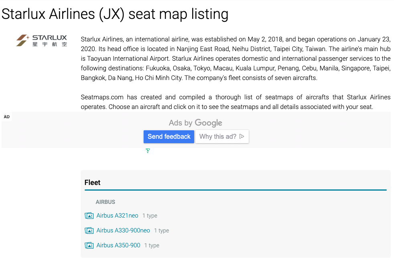Click the Ads by Google text

click(x=195, y=123)
